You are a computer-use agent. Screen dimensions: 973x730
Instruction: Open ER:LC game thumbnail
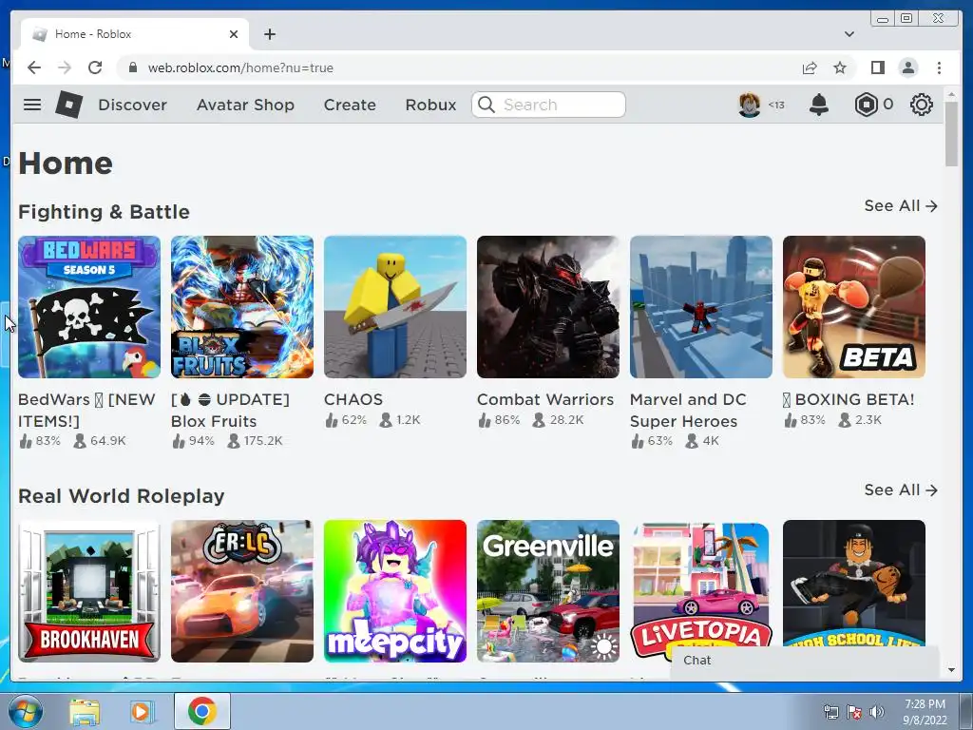(x=242, y=591)
